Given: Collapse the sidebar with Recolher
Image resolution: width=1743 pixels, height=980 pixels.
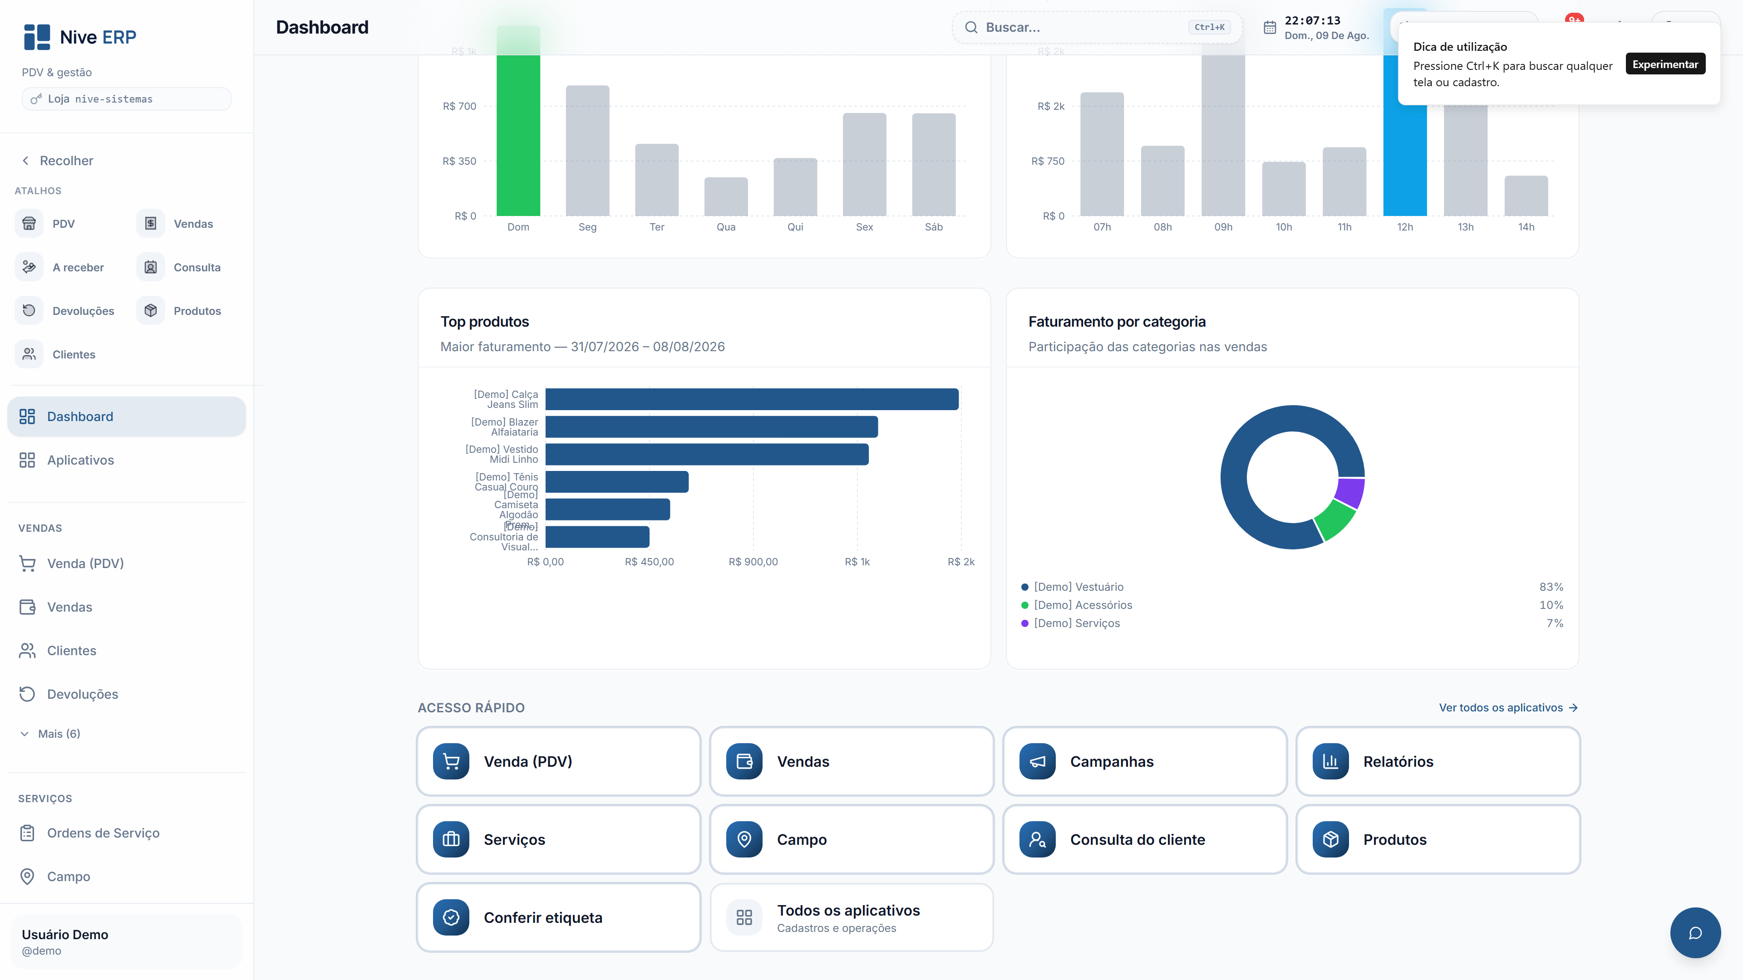Looking at the screenshot, I should click(58, 161).
